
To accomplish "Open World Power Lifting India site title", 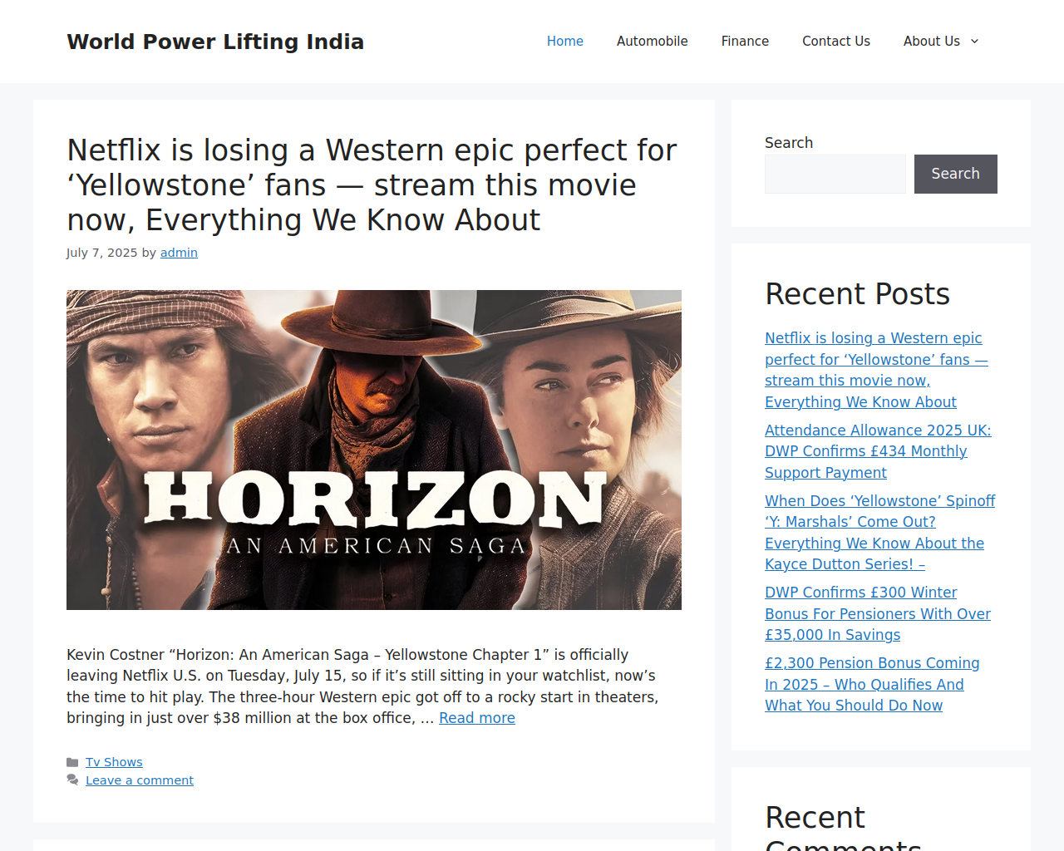I will (215, 42).
